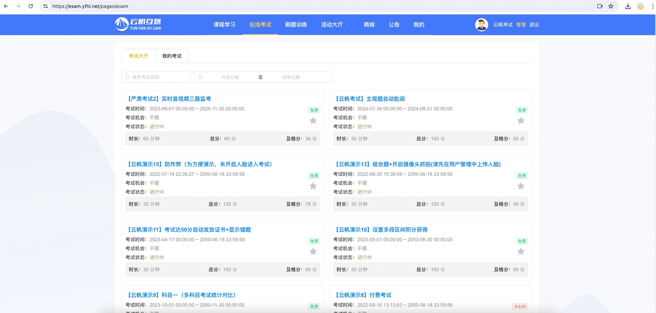Image resolution: width=656 pixels, height=313 pixels.
Task: Open the 在线考试 menu
Action: (x=260, y=25)
